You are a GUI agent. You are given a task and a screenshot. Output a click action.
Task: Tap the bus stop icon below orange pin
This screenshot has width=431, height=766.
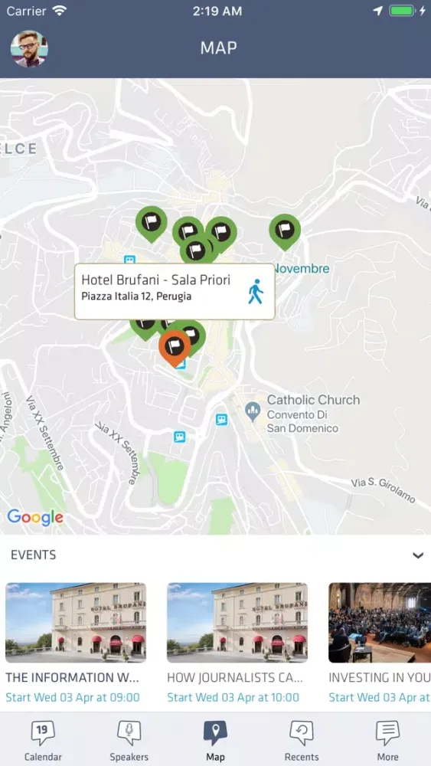(181, 364)
